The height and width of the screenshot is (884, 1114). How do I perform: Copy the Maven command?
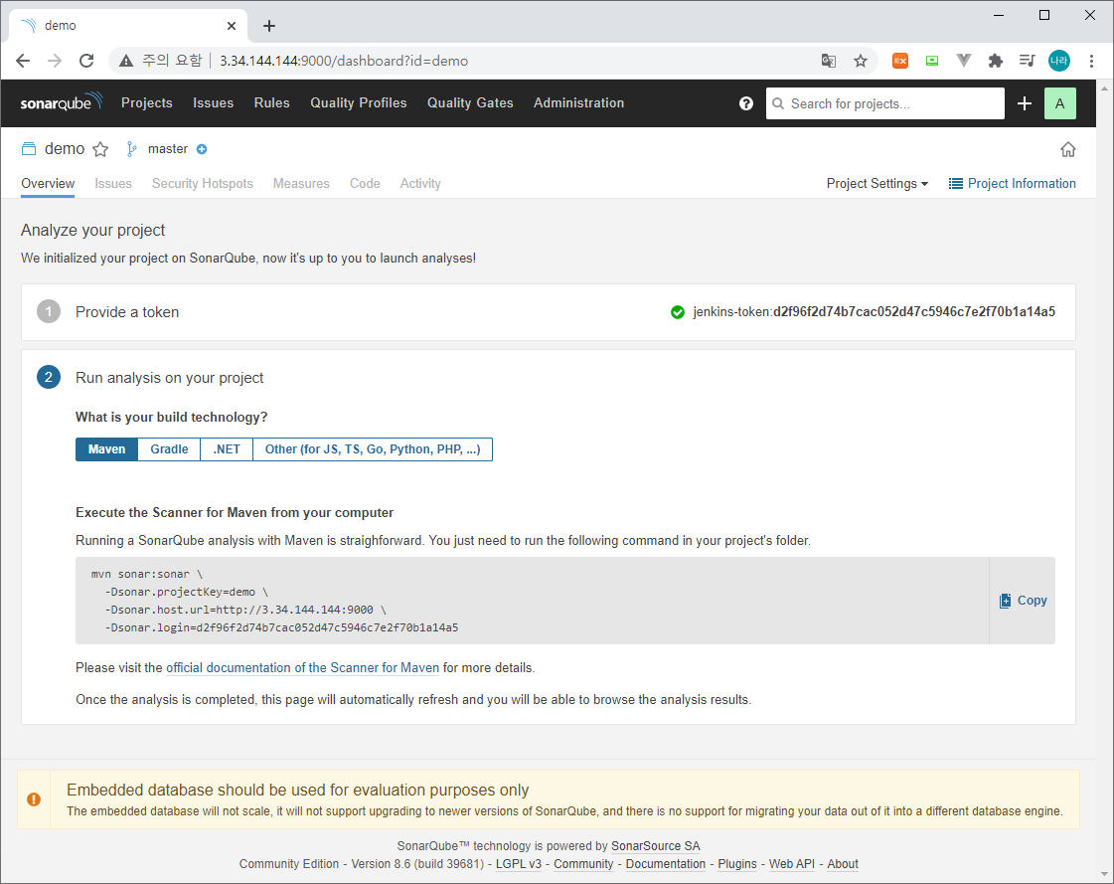point(1023,601)
